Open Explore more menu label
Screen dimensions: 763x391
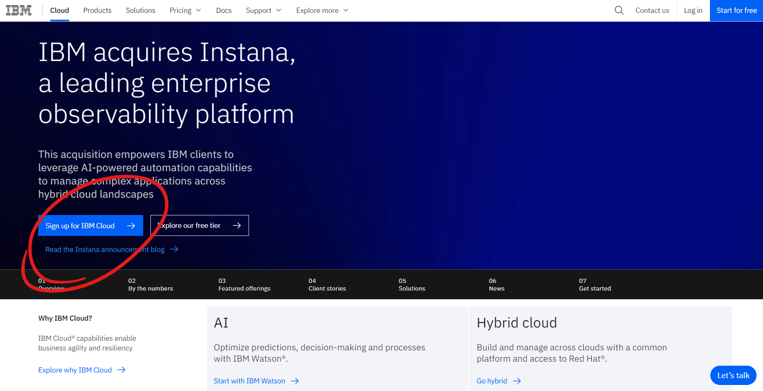pos(317,10)
